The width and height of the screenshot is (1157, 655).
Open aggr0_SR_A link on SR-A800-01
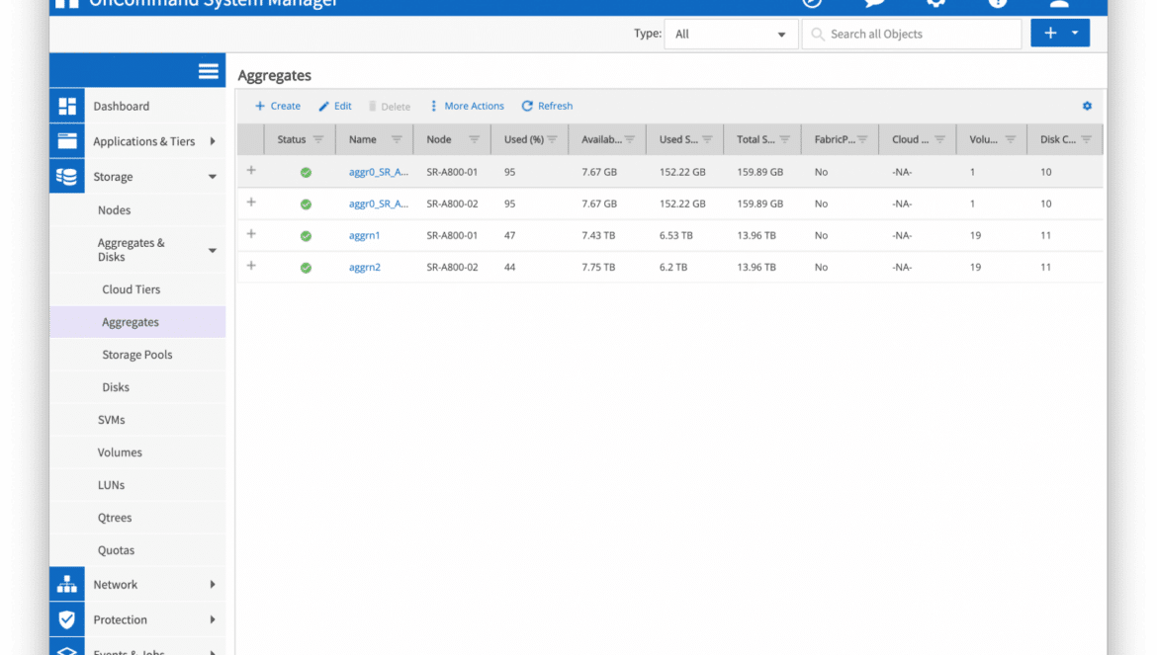coord(379,173)
